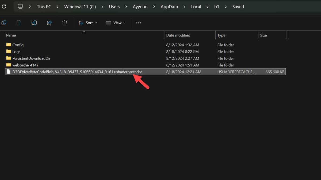The width and height of the screenshot is (321, 180).
Task: Click the monitor icon in address bar
Action: 20,7
